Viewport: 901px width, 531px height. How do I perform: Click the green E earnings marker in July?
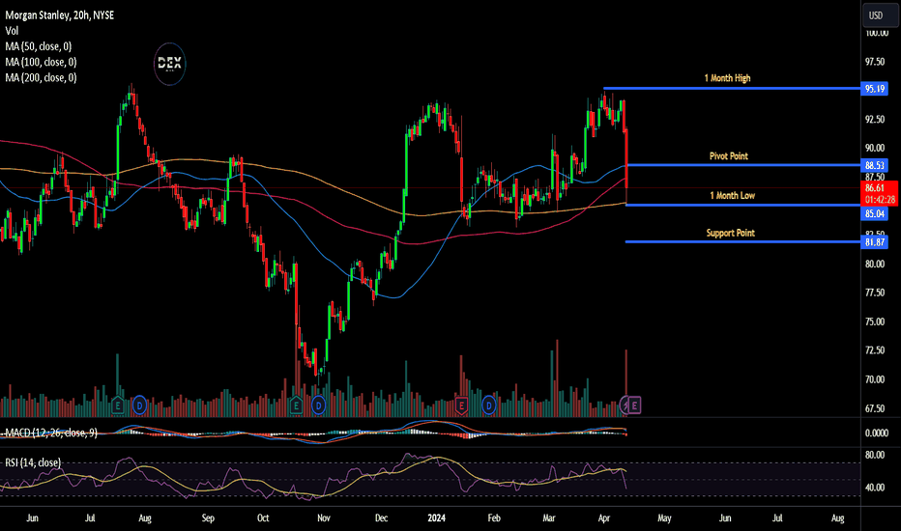pos(117,405)
